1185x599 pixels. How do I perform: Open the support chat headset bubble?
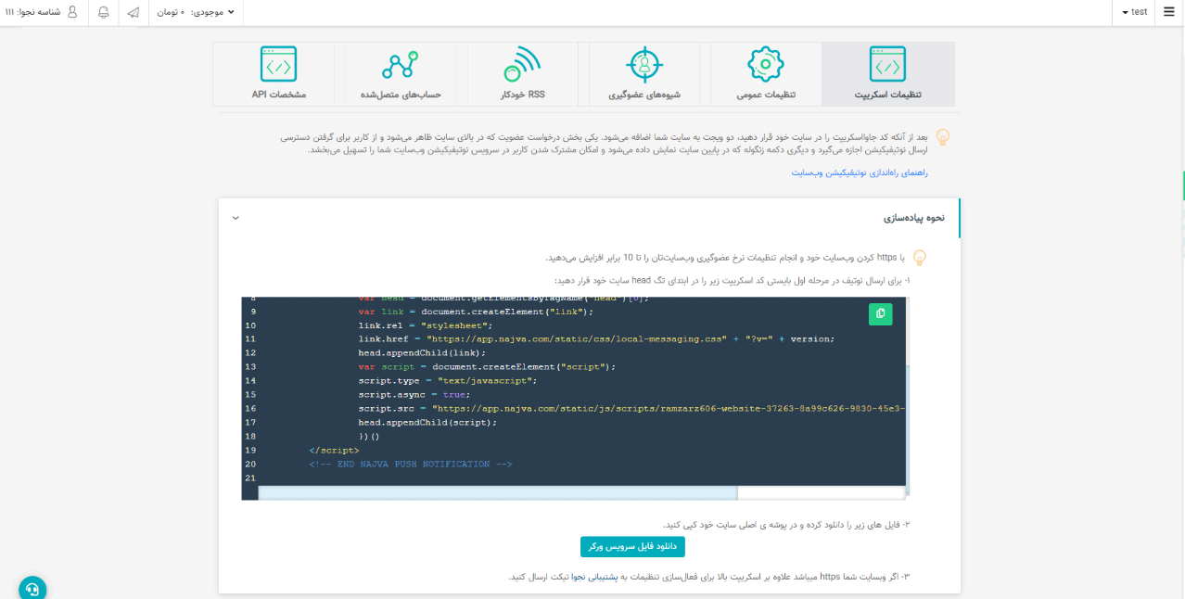32,589
